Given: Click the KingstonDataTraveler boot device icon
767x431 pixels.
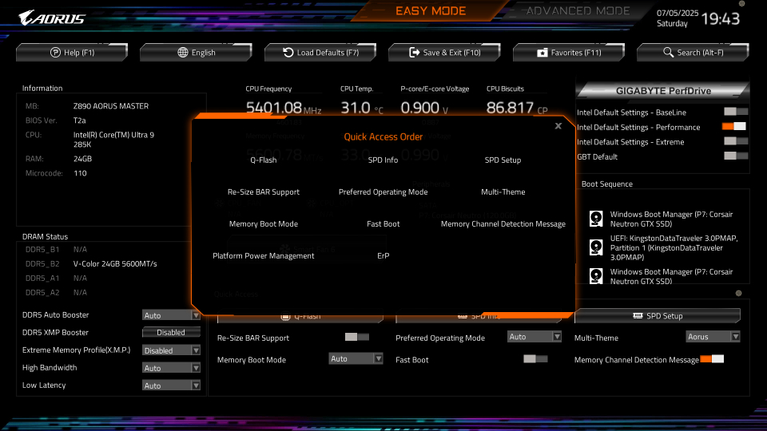Looking at the screenshot, I should [596, 247].
